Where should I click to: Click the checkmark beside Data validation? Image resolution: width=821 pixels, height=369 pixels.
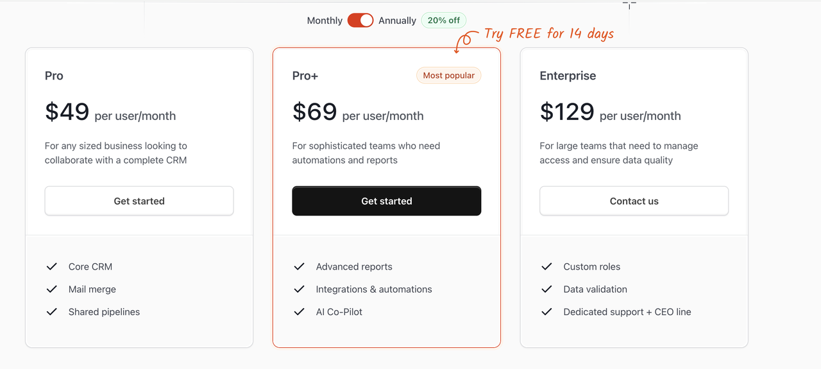point(546,289)
